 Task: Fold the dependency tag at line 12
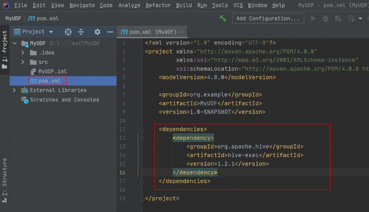[x=142, y=138]
